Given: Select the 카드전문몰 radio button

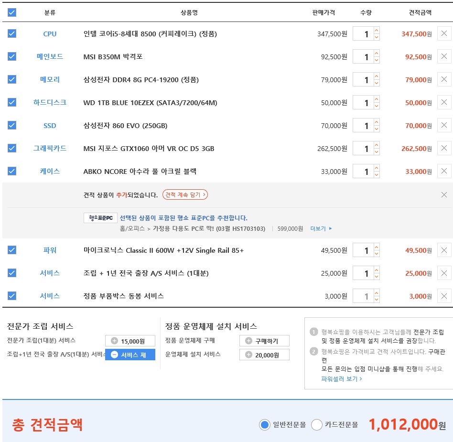Looking at the screenshot, I should click(317, 425).
